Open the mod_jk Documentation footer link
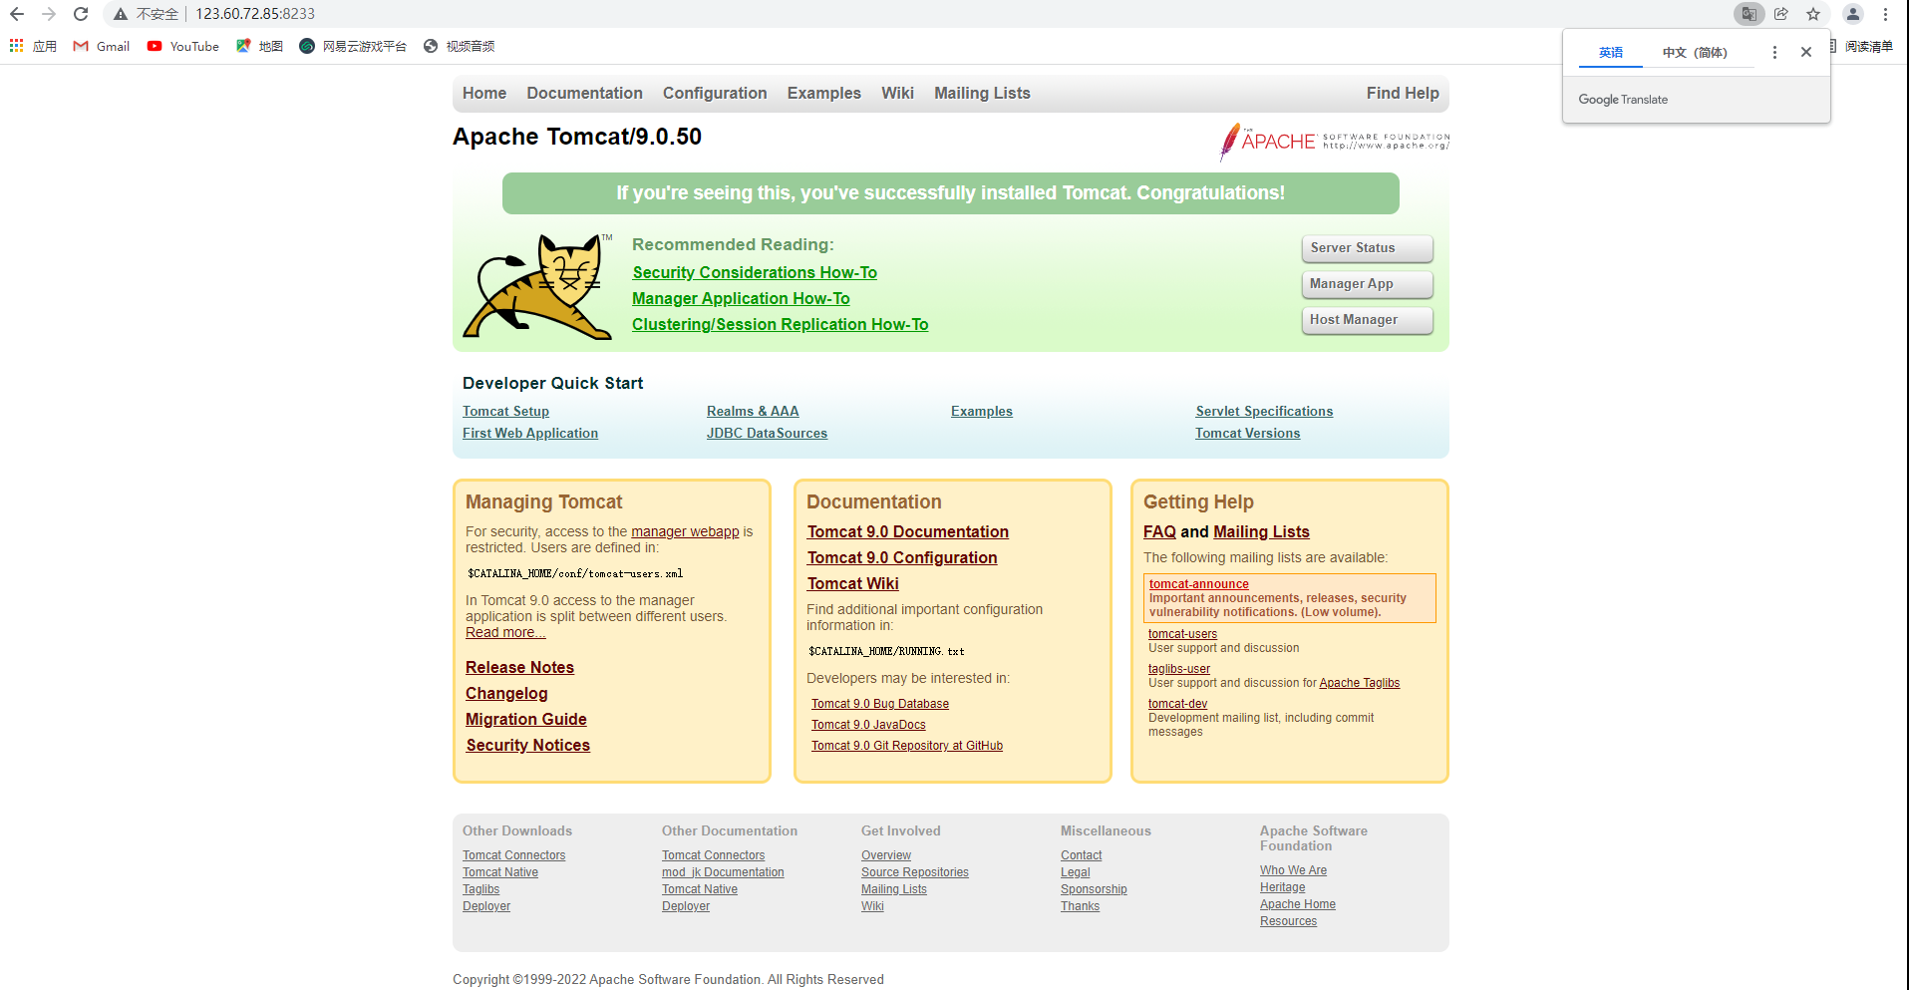Viewport: 1909px width, 990px height. click(723, 872)
